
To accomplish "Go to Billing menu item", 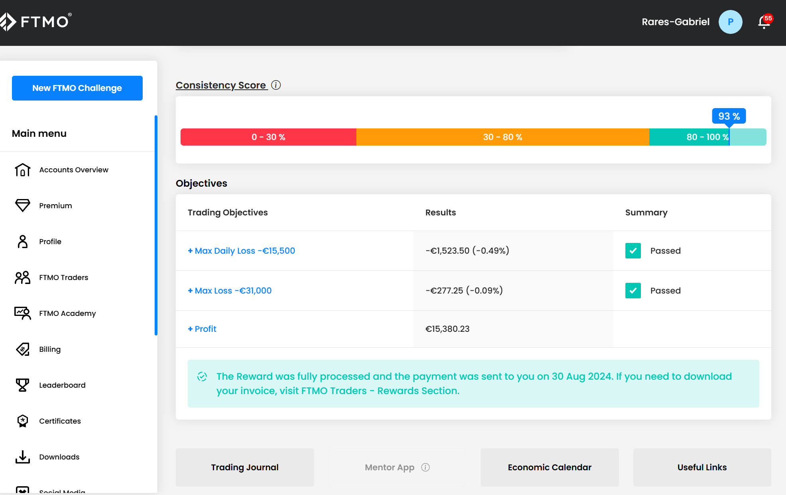I will point(50,349).
